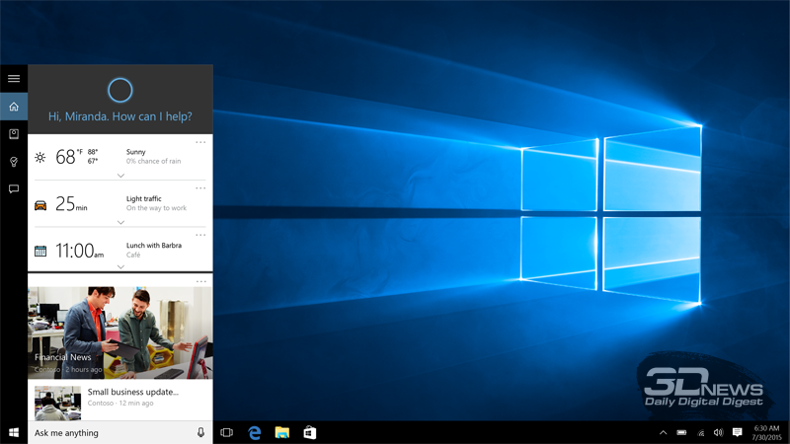The image size is (790, 444).
Task: Open the Small business update... headline
Action: pyautogui.click(x=133, y=392)
